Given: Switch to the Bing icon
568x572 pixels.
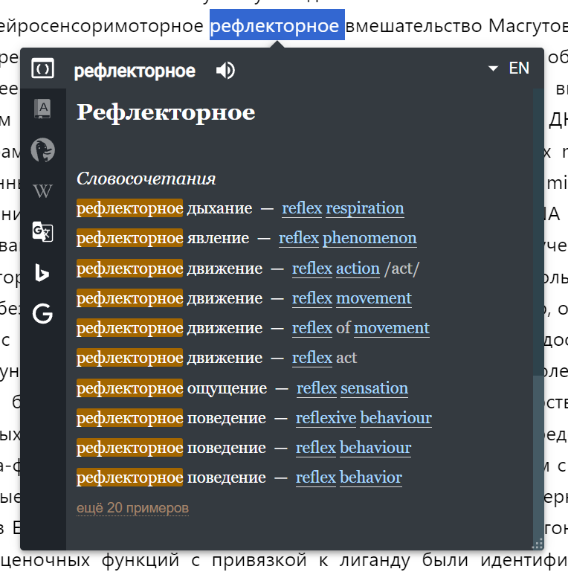Looking at the screenshot, I should 42,272.
